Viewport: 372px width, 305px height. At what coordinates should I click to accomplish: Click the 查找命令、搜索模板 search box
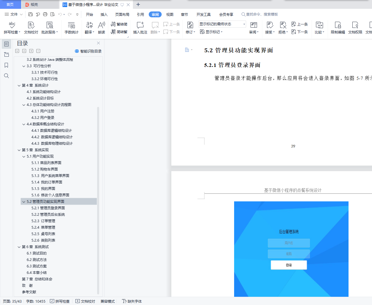[x=260, y=14]
